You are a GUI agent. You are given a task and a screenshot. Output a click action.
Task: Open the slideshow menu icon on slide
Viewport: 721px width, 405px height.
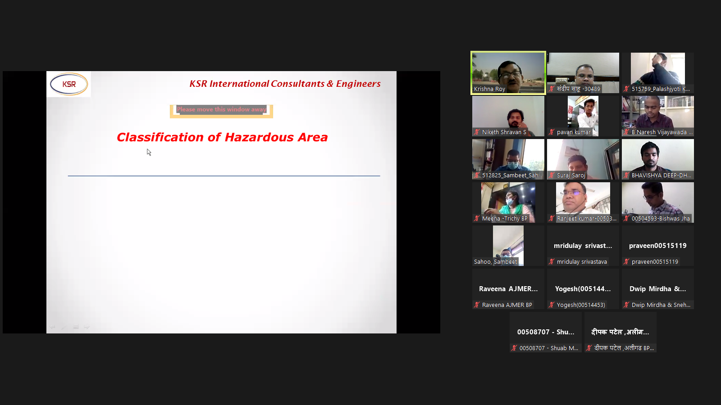pos(76,327)
